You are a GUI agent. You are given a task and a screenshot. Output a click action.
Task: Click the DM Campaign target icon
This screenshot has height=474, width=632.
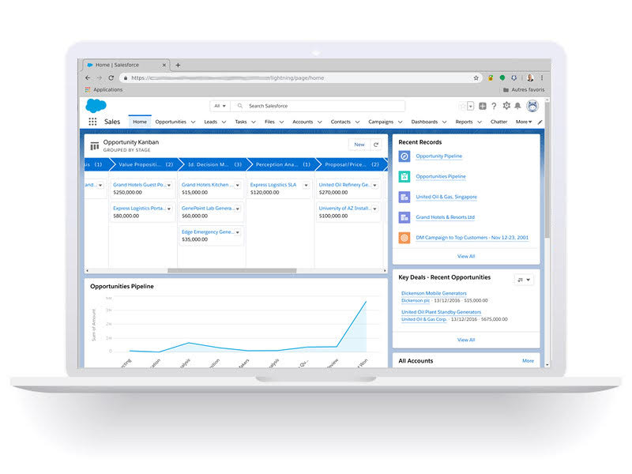tap(404, 238)
